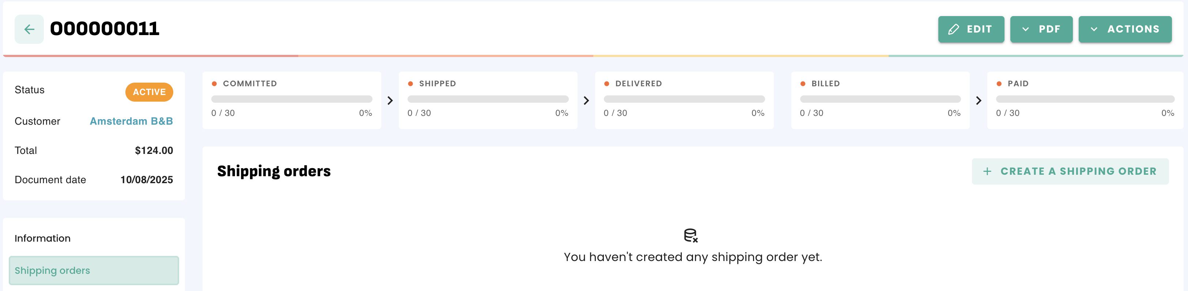The width and height of the screenshot is (1188, 291).
Task: Click the back arrow icon
Action: coord(29,30)
